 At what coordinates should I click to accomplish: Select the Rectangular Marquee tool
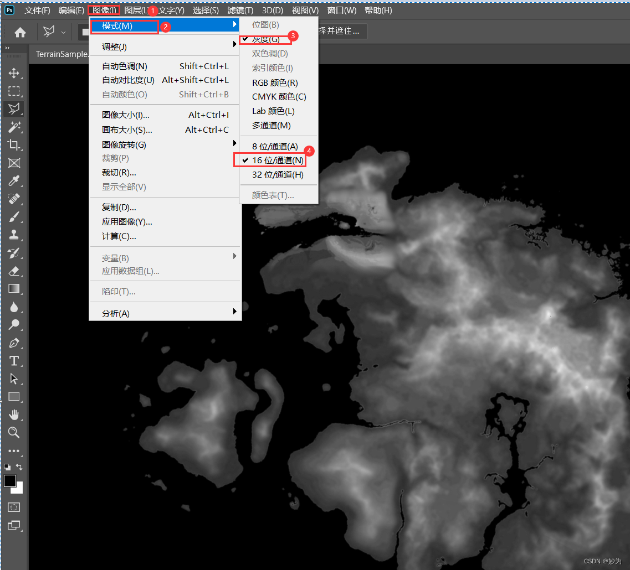point(14,91)
